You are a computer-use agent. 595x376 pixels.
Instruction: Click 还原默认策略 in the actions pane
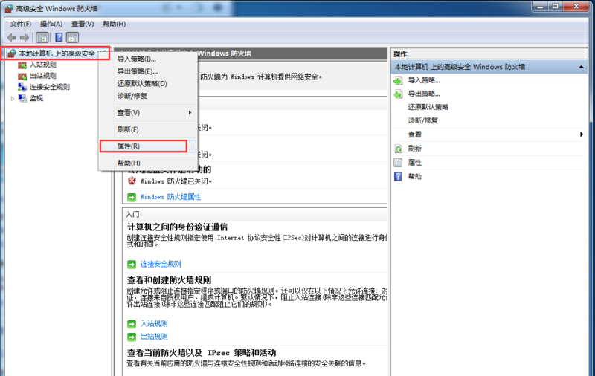tap(428, 107)
